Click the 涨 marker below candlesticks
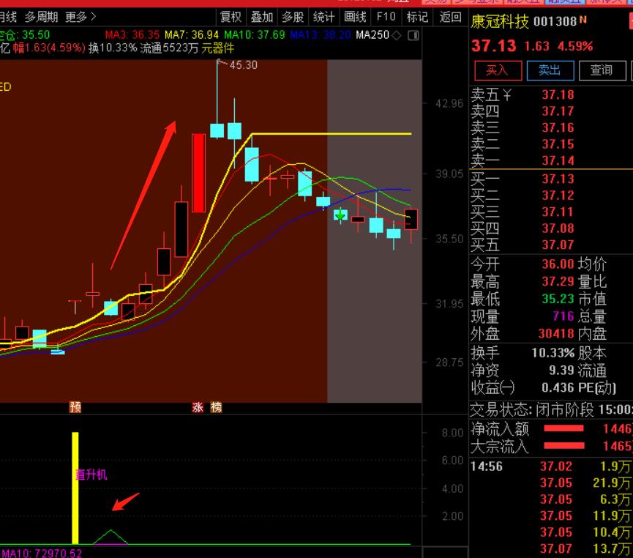Image resolution: width=633 pixels, height=558 pixels. pos(198,407)
